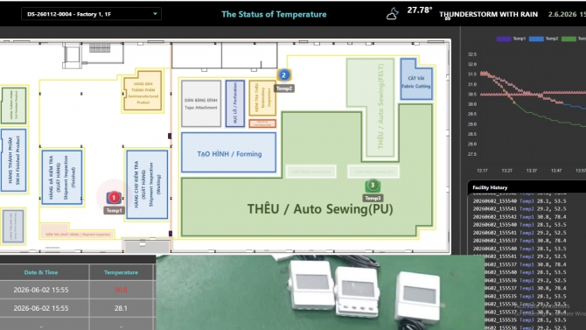
Task: Select the CẮT VẢI Fabric Cutting zone
Action: [416, 80]
